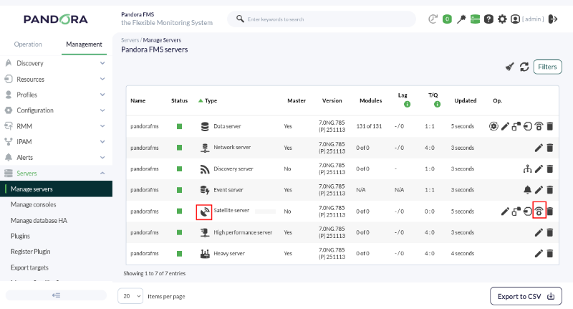Viewport: 573px width, 309px height.
Task: Open discovery tasks icon for Discovery server
Action: point(527,168)
